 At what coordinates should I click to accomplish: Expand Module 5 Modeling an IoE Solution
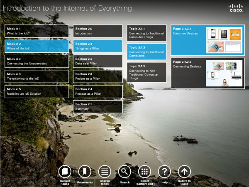pyautogui.click(x=37, y=91)
